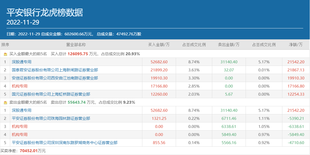Click the 0.92% sell ratio cell
The height and width of the screenshot is (155, 310).
264,142
